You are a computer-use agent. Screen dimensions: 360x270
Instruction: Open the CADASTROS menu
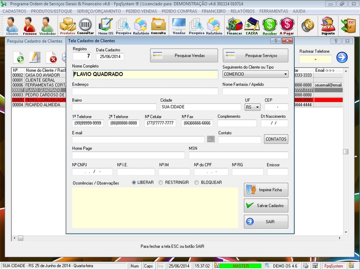(x=13, y=11)
